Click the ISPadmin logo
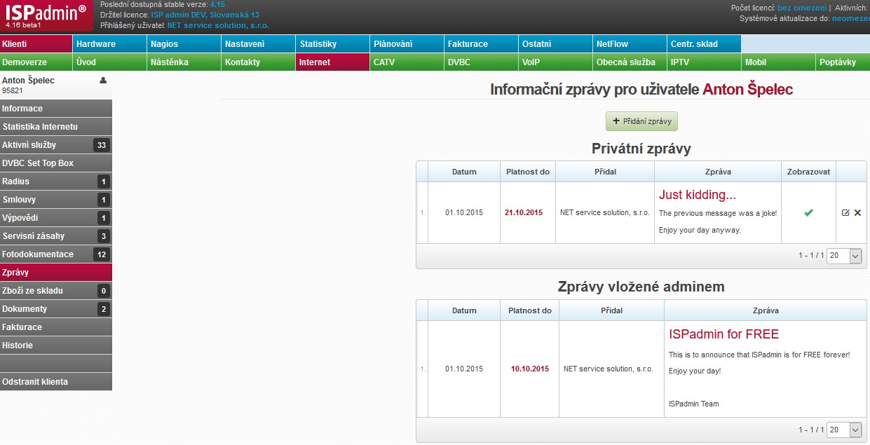The width and height of the screenshot is (870, 445). (47, 16)
